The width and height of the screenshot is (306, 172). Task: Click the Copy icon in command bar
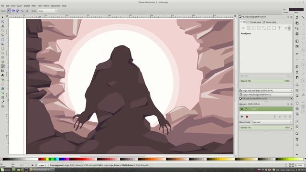297,67
